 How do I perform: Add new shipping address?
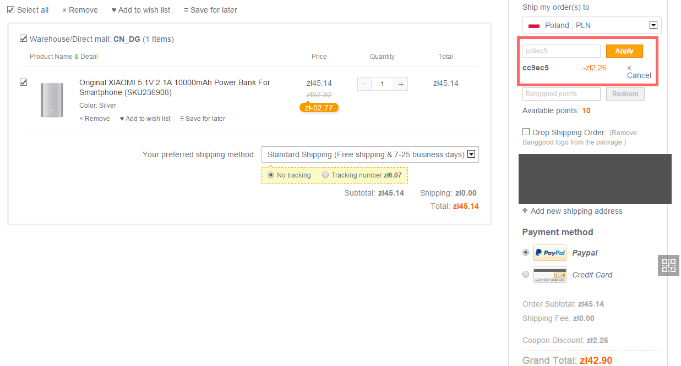coord(573,211)
